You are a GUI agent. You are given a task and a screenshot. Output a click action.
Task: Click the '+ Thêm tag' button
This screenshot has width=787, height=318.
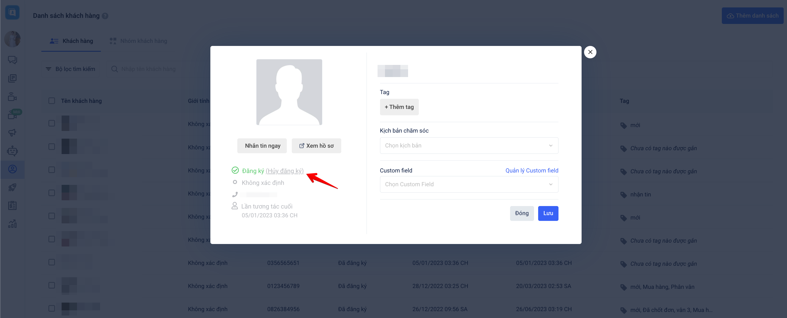point(399,107)
